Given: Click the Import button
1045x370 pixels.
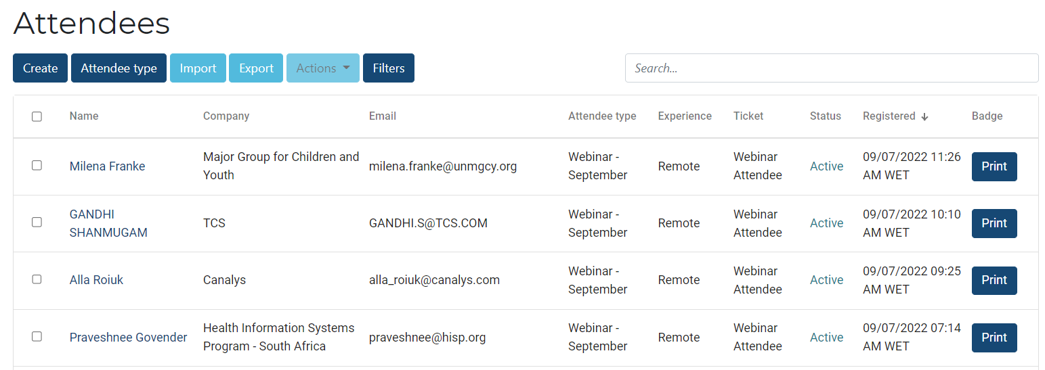Looking at the screenshot, I should click(198, 68).
